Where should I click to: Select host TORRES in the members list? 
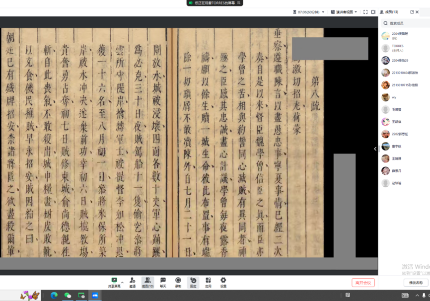coord(397,48)
